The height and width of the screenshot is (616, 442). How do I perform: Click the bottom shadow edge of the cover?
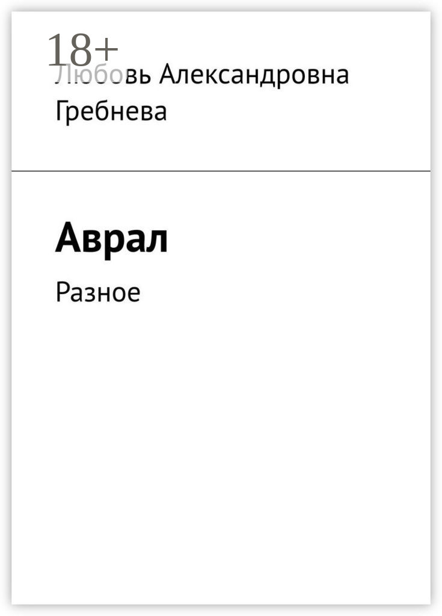pos(221,608)
